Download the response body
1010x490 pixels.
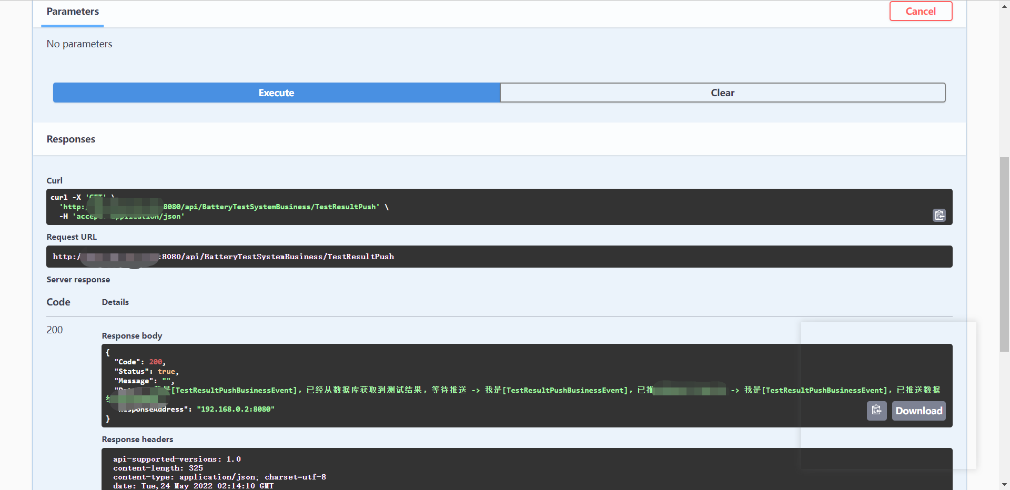(918, 411)
